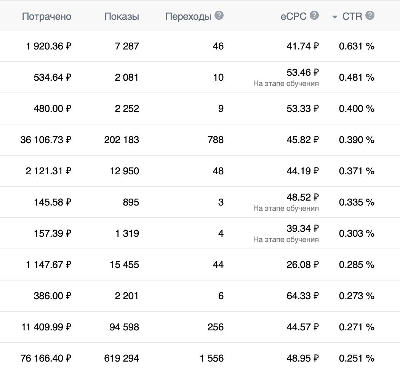This screenshot has height=373, width=400.
Task: Click help icon next to Переходы
Action: coord(219,16)
